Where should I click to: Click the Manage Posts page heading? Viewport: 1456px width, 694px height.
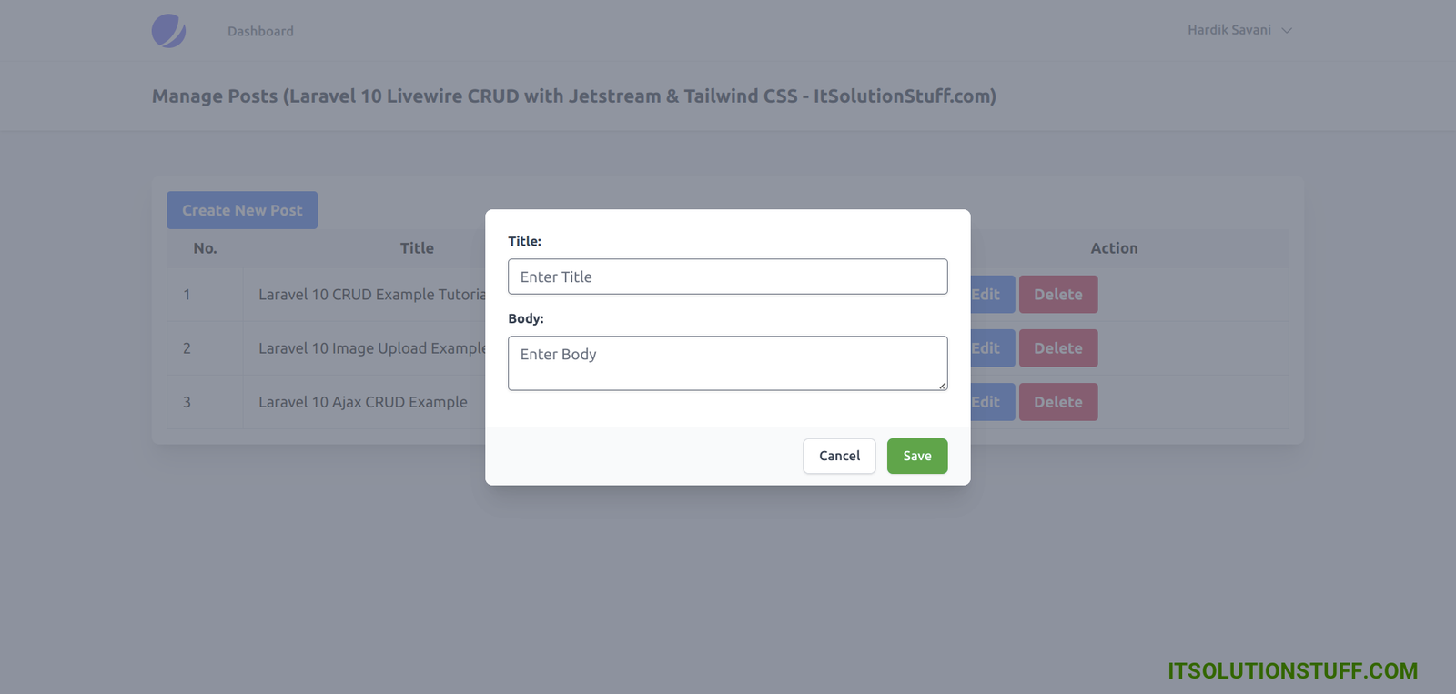(x=573, y=96)
